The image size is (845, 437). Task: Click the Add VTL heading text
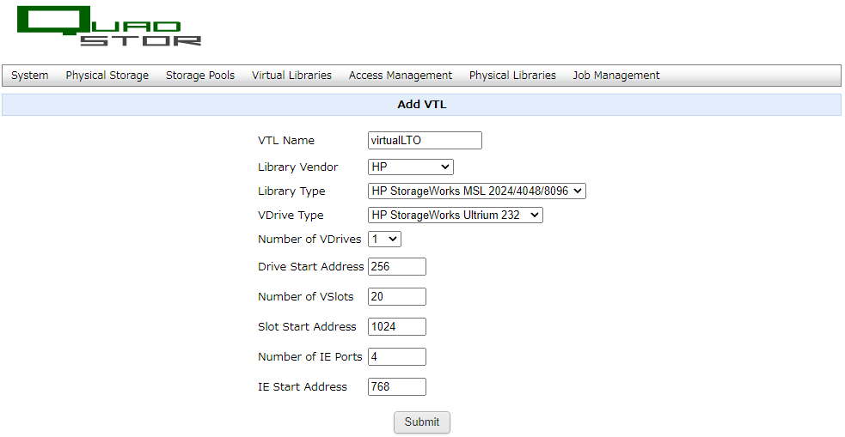422,105
